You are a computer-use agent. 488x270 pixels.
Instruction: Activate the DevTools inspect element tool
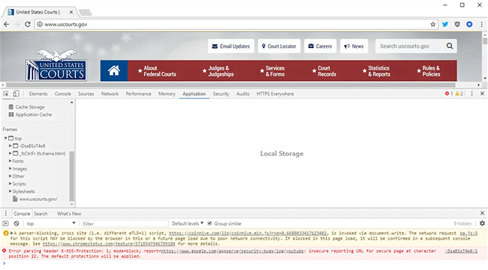(5, 94)
